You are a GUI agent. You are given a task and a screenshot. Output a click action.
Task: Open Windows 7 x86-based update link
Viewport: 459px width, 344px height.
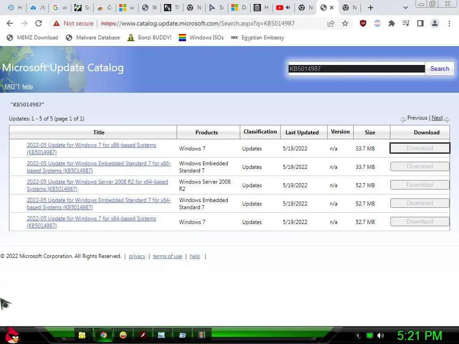(91, 149)
